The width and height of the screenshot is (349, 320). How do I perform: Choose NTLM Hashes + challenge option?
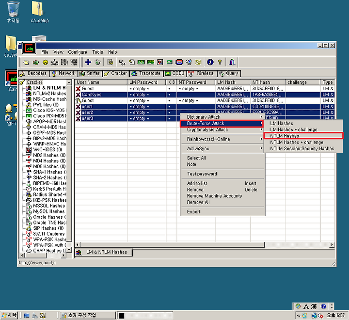[x=303, y=142]
